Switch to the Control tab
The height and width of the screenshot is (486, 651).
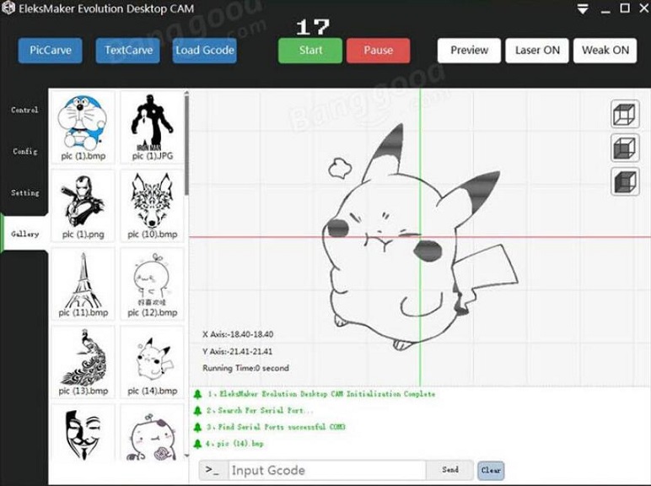24,110
